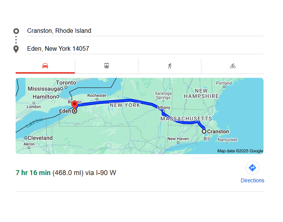Click the Rochester label on the map
Viewport: 283px width, 222px height.
[97, 95]
